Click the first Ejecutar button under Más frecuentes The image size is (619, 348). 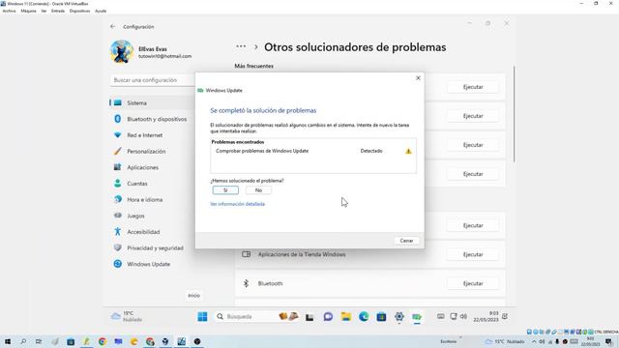(x=473, y=87)
